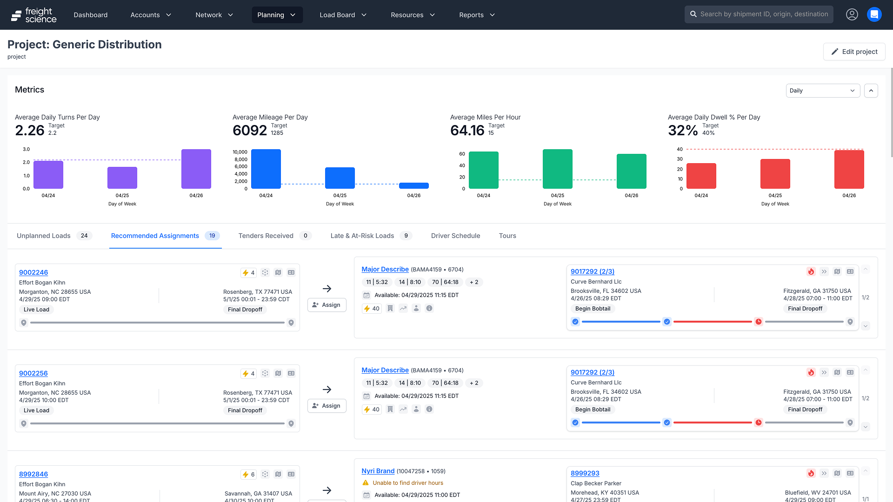Click the info icon under first Major Describe

[429, 308]
